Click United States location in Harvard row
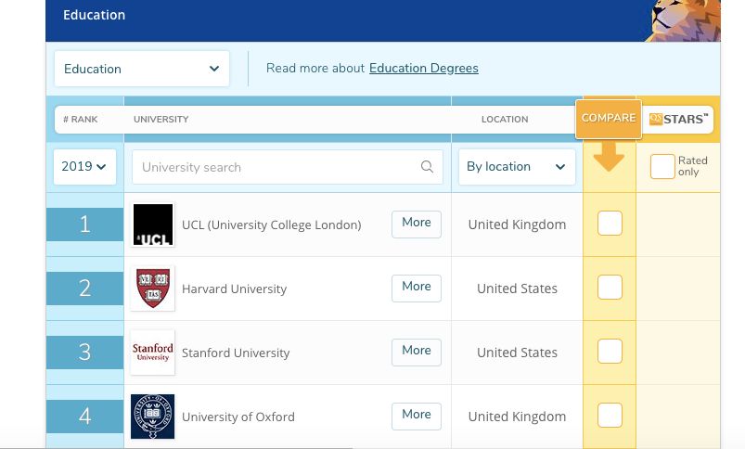Screen dimensions: 745x449 (517, 289)
